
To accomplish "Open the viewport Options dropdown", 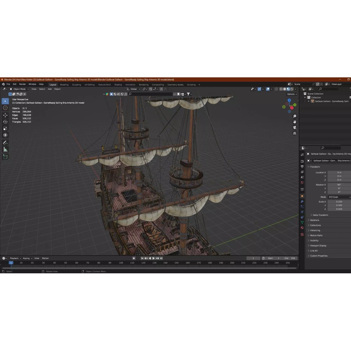I will pyautogui.click(x=292, y=94).
